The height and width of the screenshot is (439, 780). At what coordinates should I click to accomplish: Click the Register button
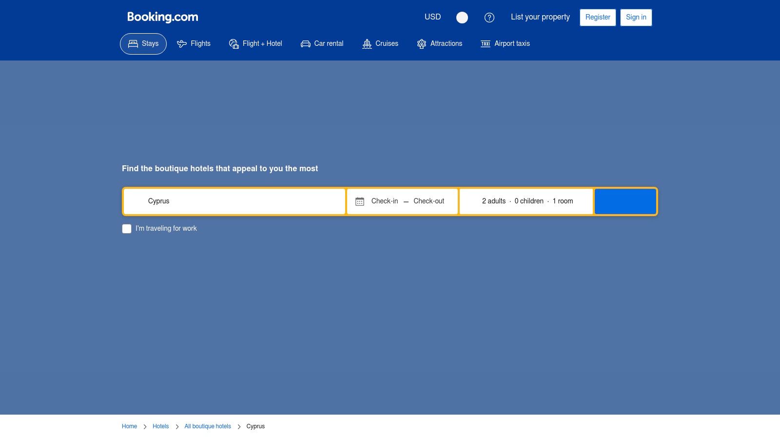(598, 17)
